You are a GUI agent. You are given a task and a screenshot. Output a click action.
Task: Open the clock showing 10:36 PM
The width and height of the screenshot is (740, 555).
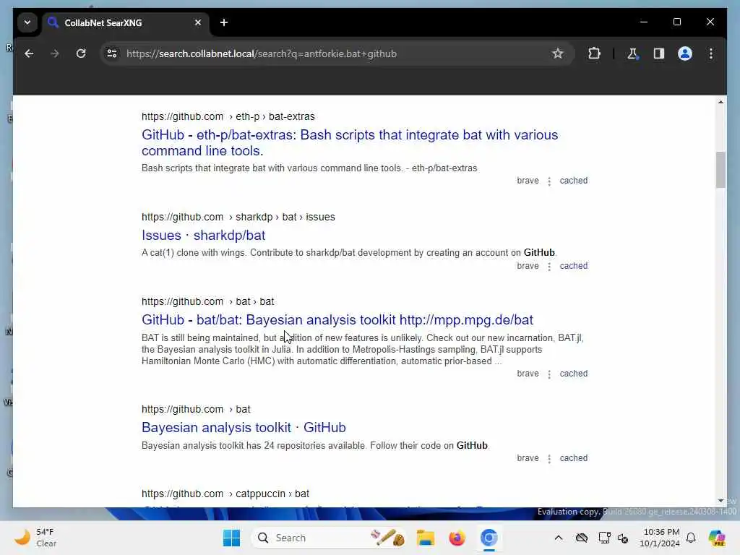[661, 538]
